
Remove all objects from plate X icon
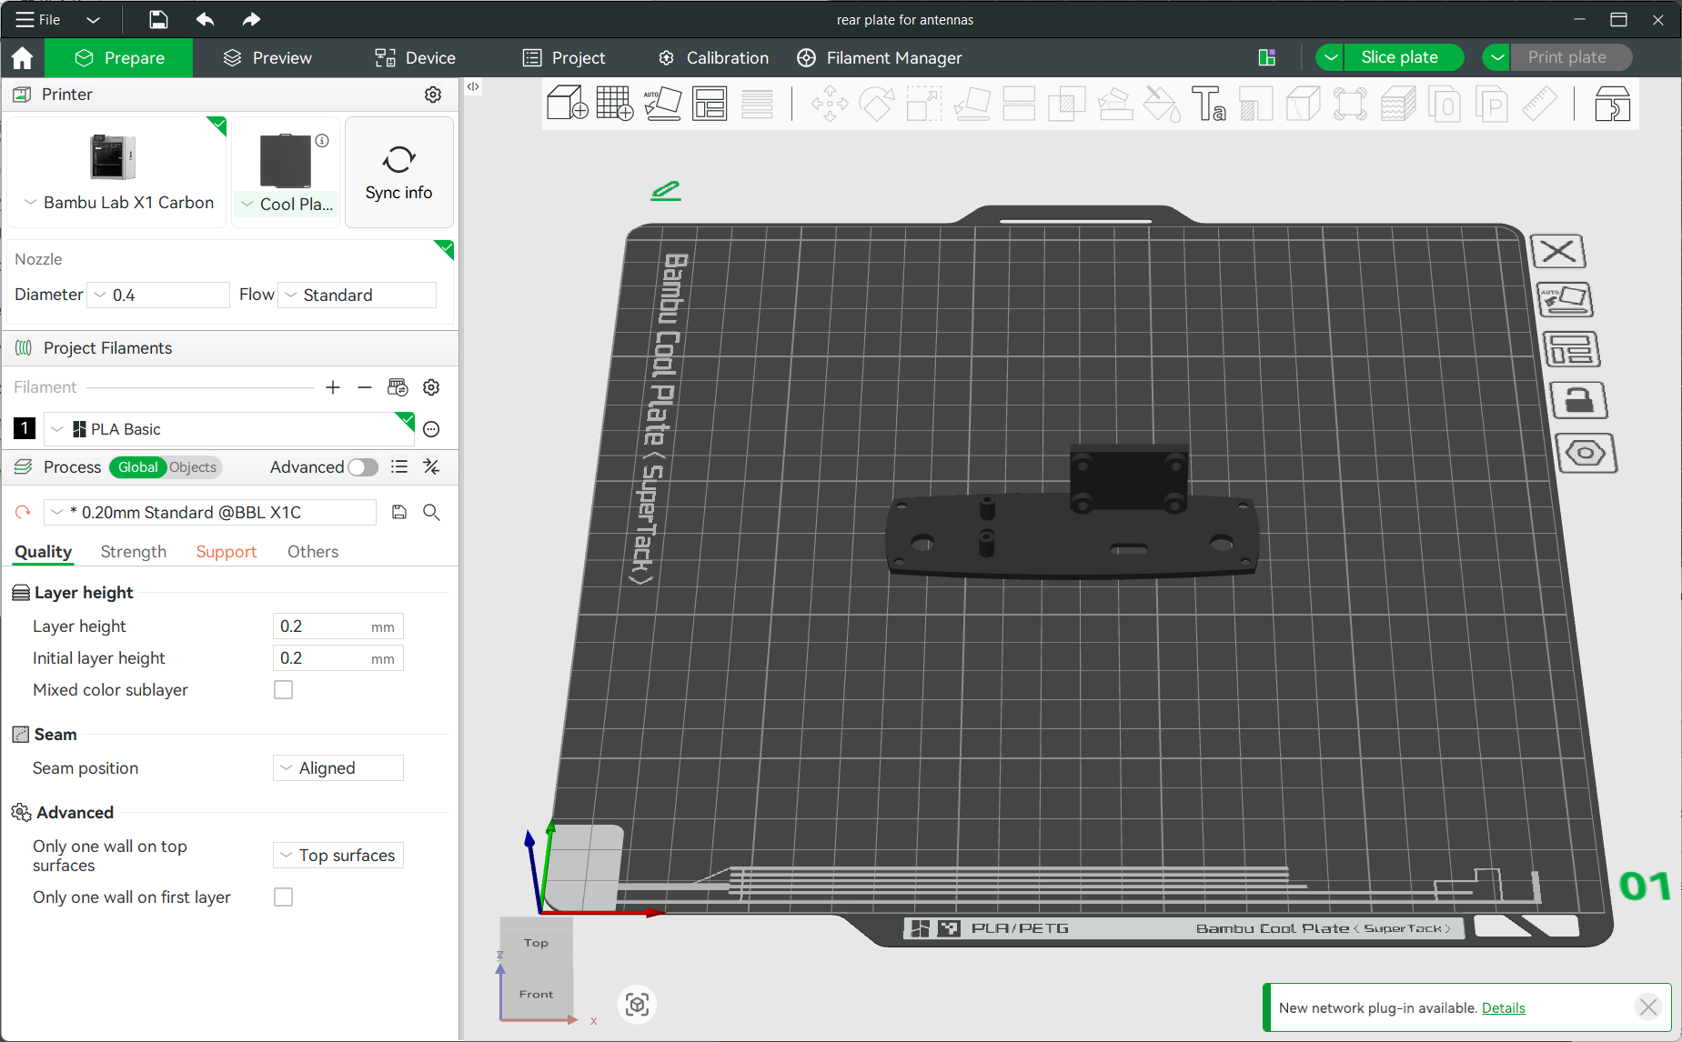[x=1558, y=251]
